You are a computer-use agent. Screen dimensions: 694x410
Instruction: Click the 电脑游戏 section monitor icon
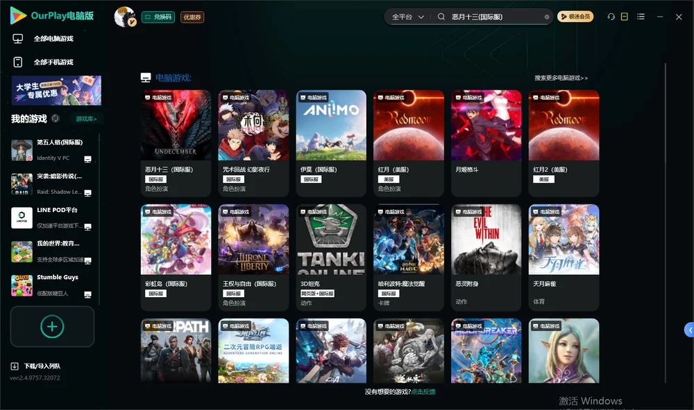coord(146,78)
